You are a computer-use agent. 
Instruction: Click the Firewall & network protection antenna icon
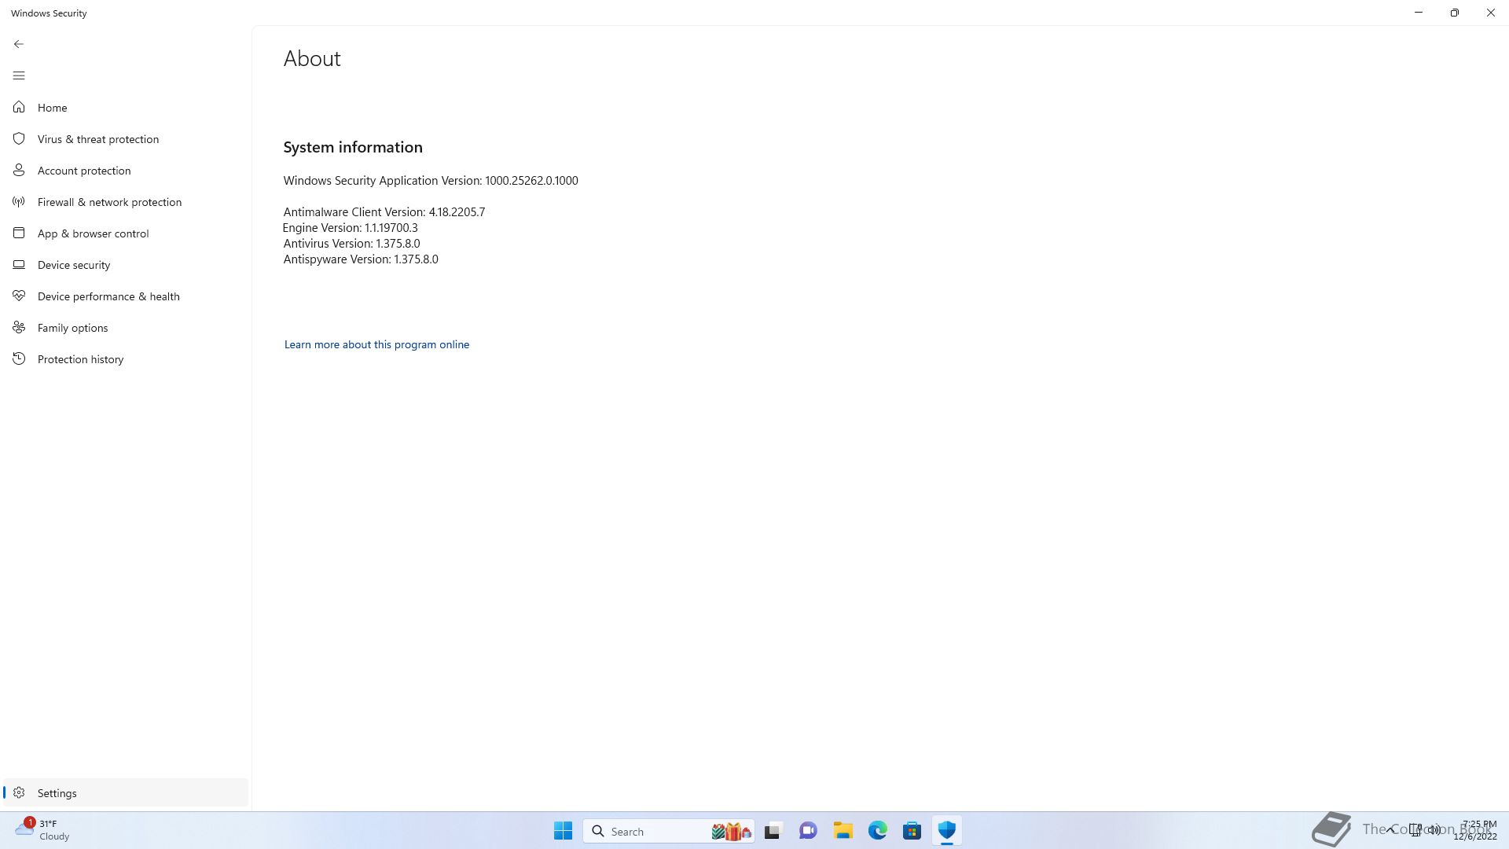click(x=19, y=202)
